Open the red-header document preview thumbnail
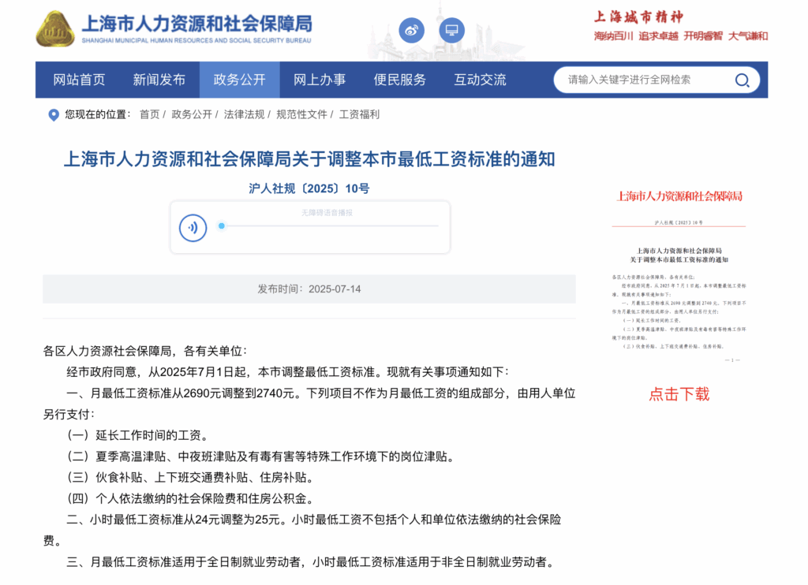This screenshot has height=585, width=808. pyautogui.click(x=679, y=276)
